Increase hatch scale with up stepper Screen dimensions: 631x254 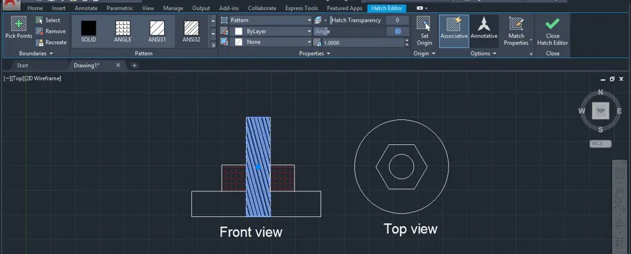click(407, 40)
